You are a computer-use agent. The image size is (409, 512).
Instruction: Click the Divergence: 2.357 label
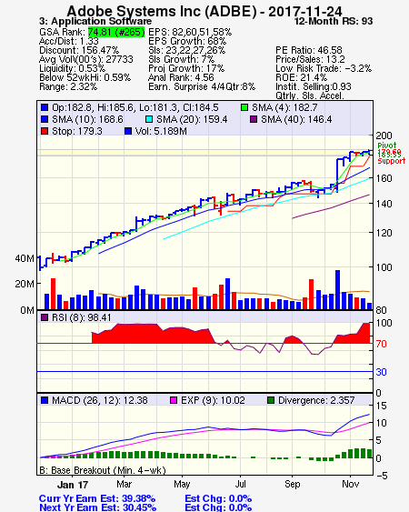(316, 400)
